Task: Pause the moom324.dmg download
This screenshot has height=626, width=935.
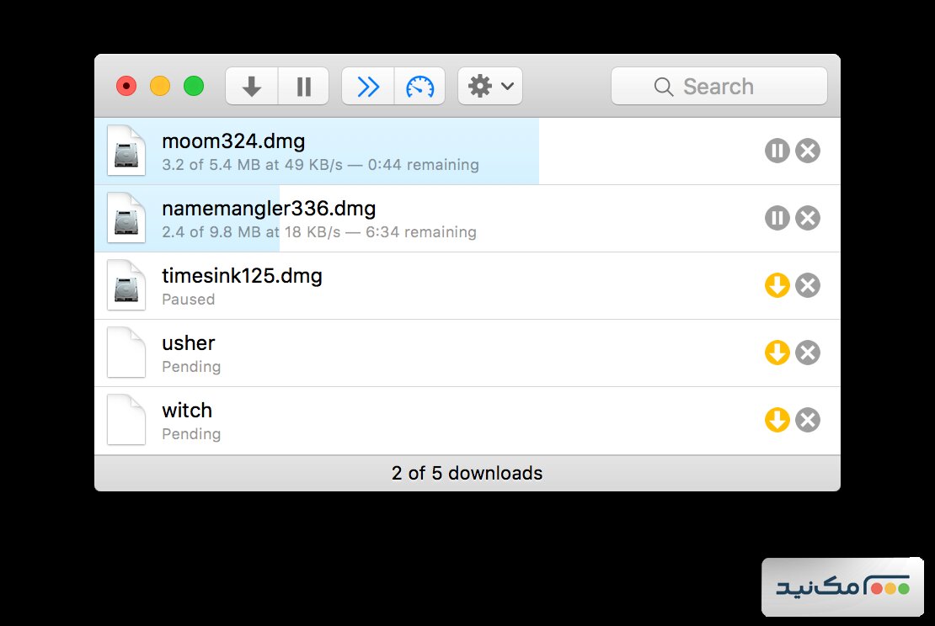Action: [x=777, y=151]
